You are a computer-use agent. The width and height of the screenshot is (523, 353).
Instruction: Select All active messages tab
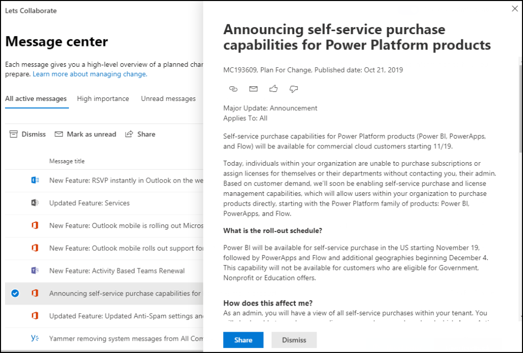click(36, 98)
